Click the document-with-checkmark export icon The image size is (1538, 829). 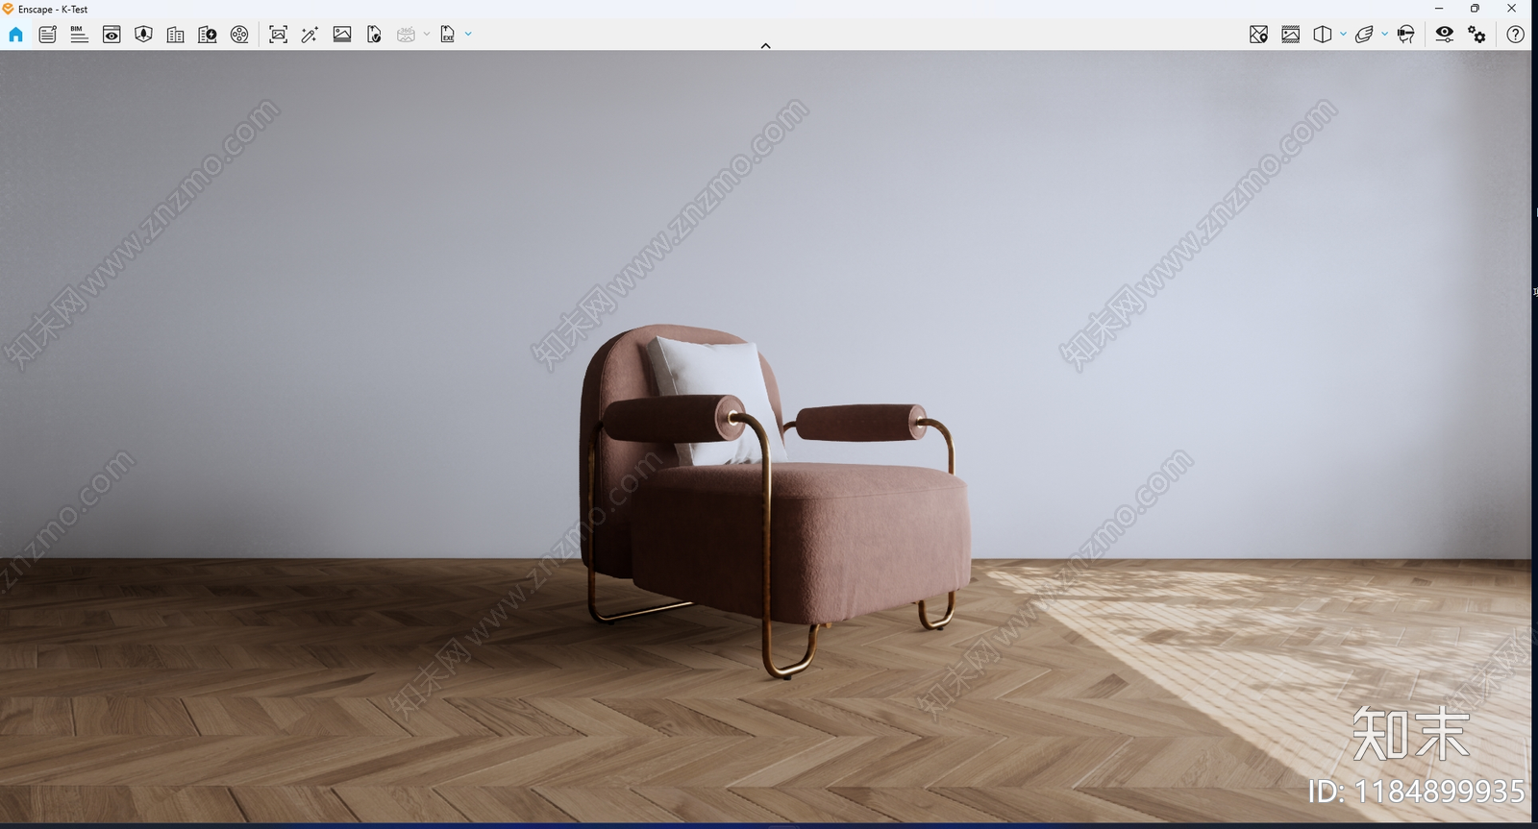(374, 35)
